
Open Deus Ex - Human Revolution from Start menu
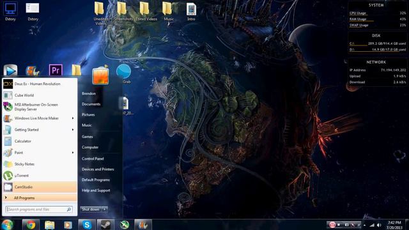click(40, 84)
